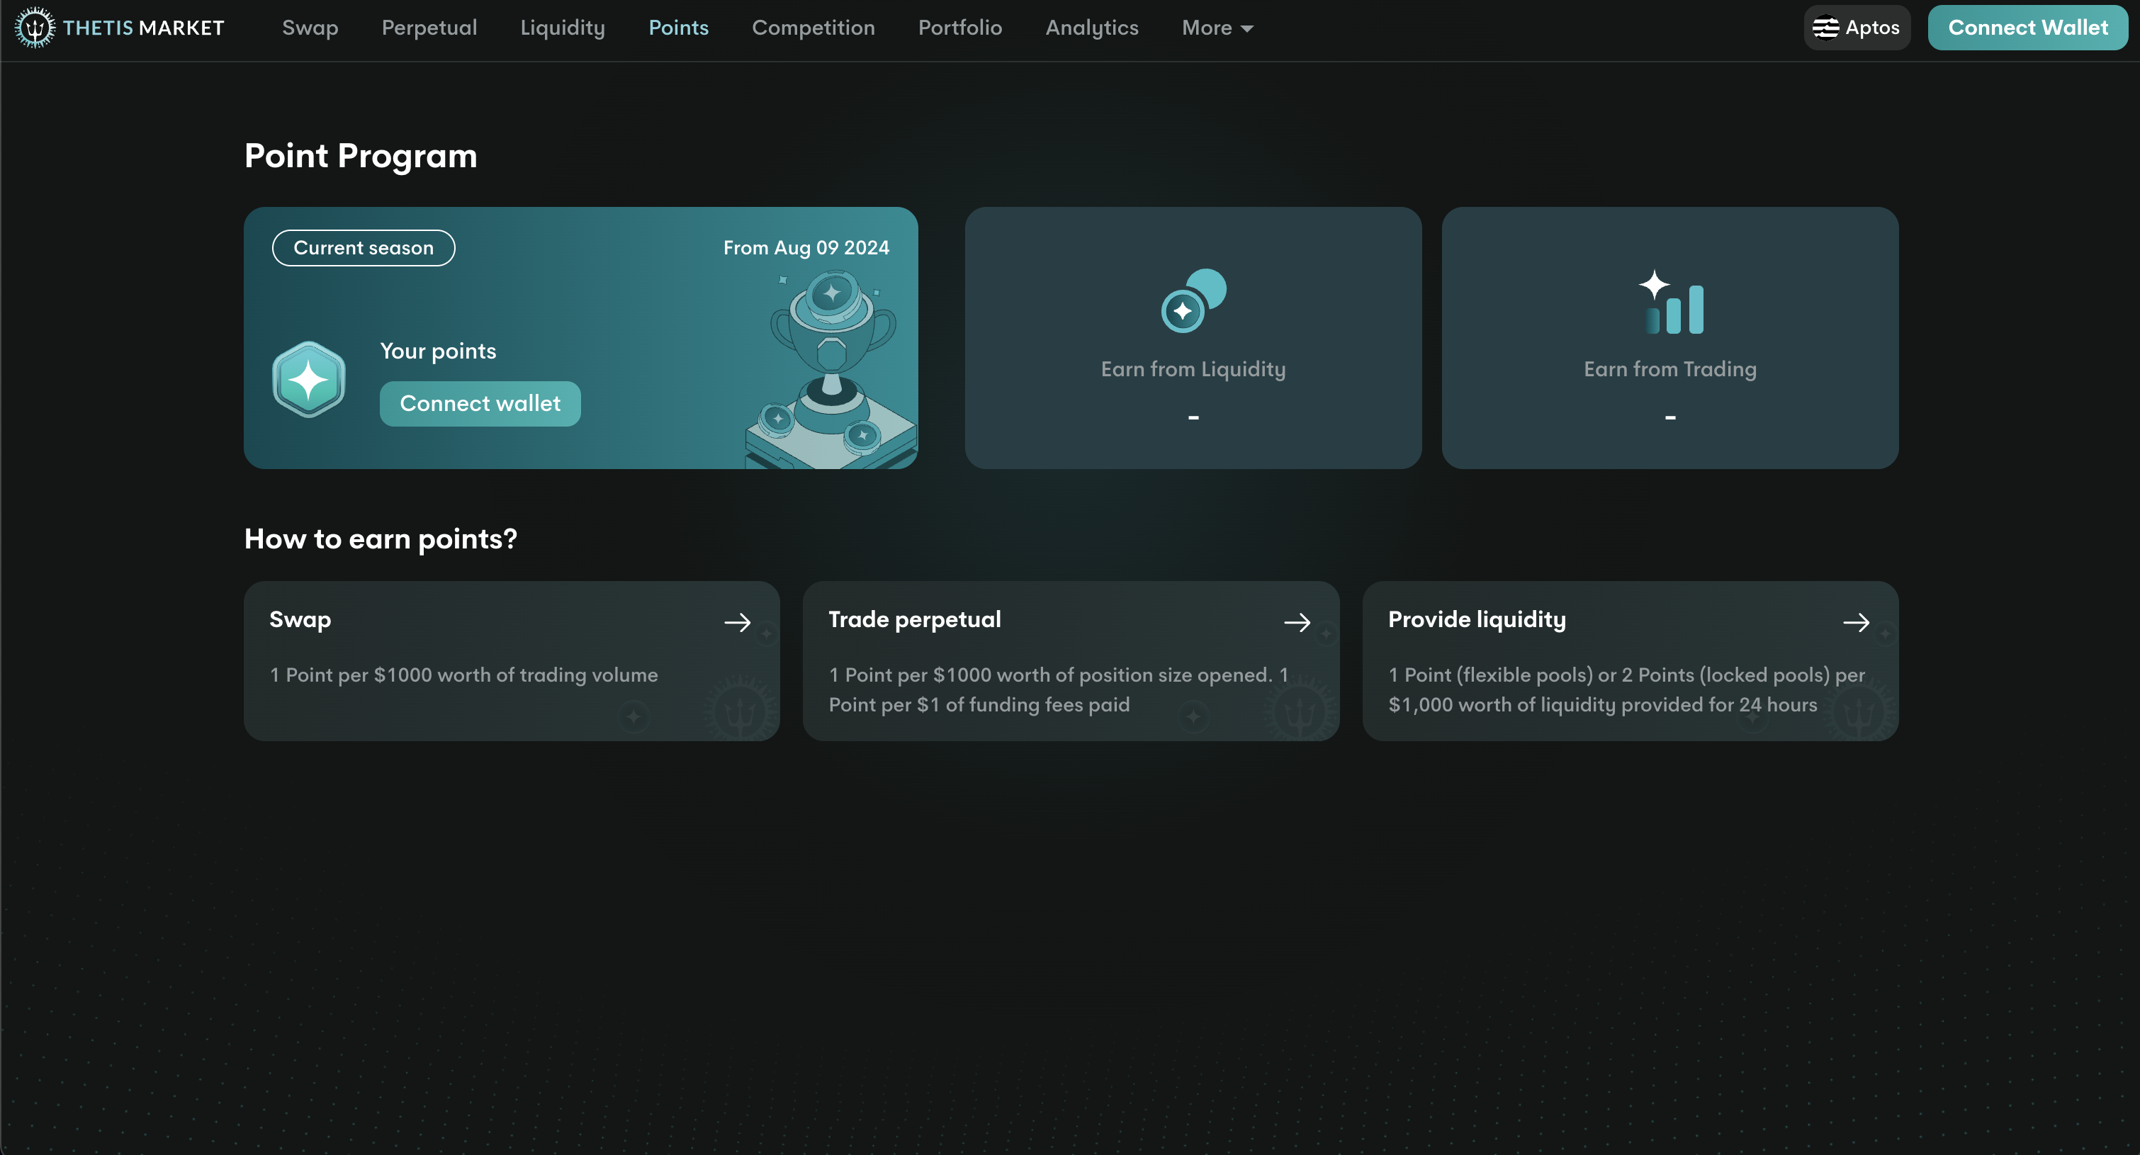Click the arrow icon on Swap card

pyautogui.click(x=737, y=622)
